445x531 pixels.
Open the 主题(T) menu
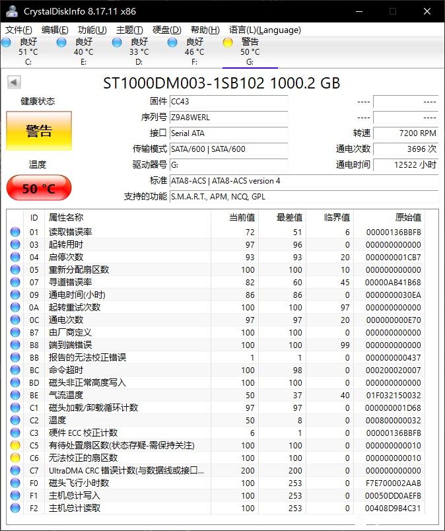click(129, 30)
